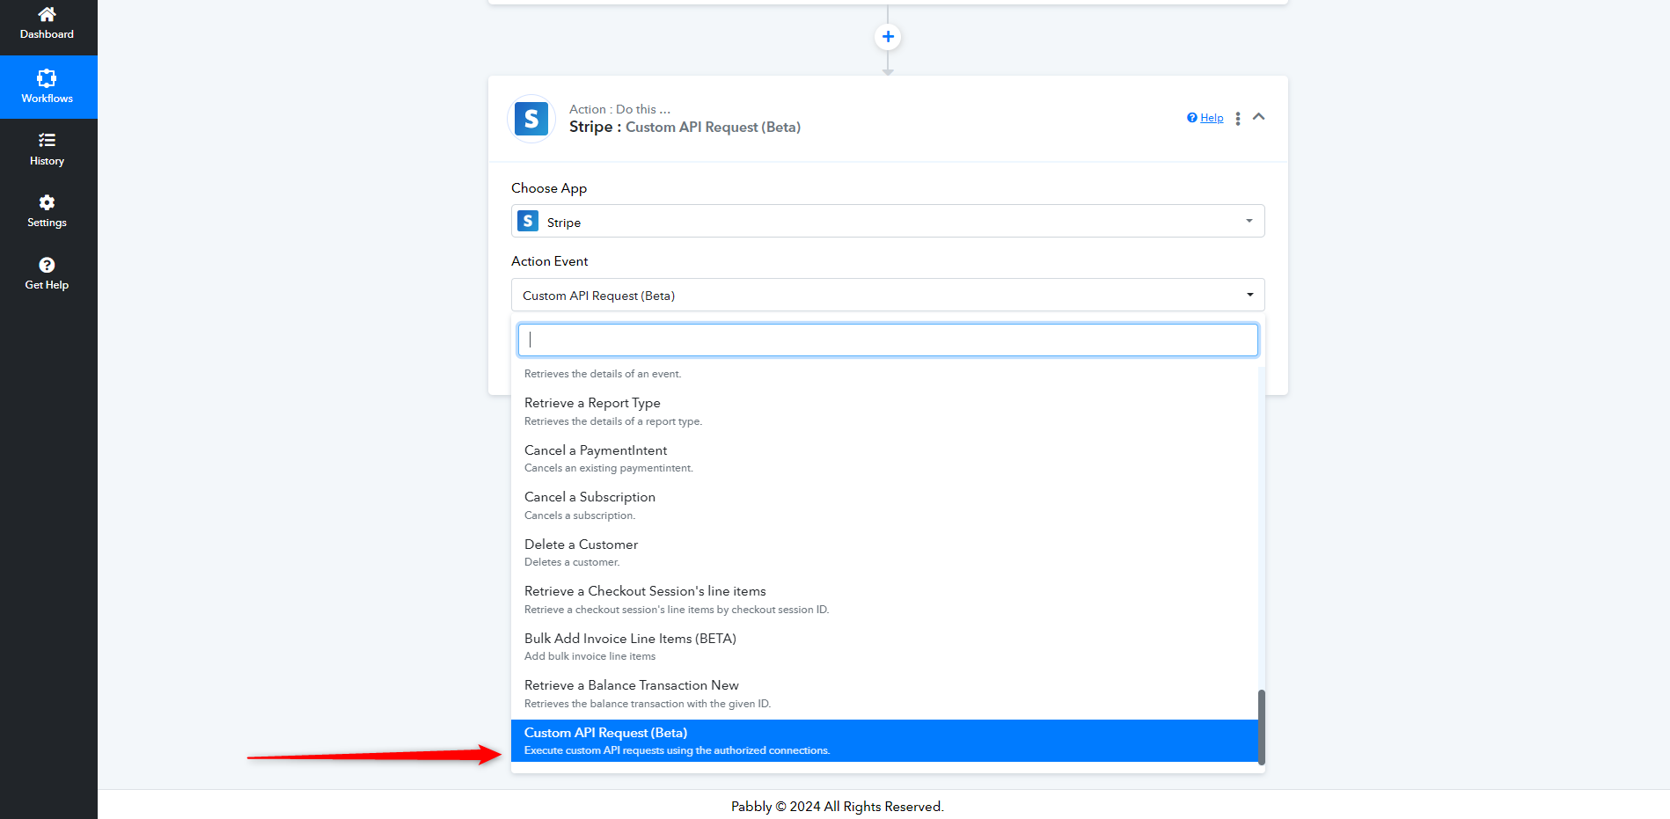Open the Action Event dropdown
Image resolution: width=1670 pixels, height=819 pixels.
click(x=888, y=295)
